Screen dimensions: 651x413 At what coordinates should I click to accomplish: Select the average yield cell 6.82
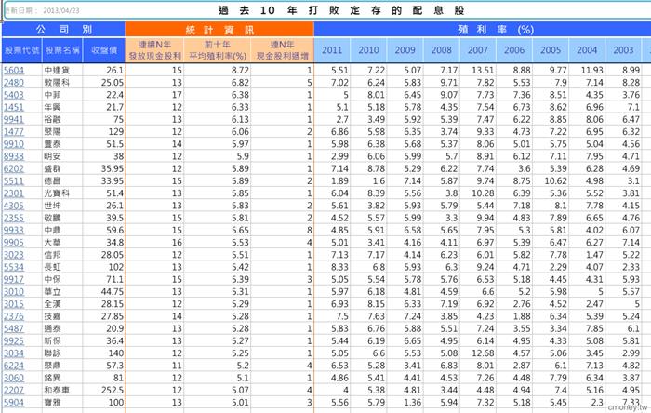click(218, 83)
